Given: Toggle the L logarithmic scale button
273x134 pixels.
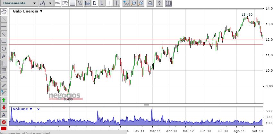Looking at the screenshot, I should [x=102, y=3].
